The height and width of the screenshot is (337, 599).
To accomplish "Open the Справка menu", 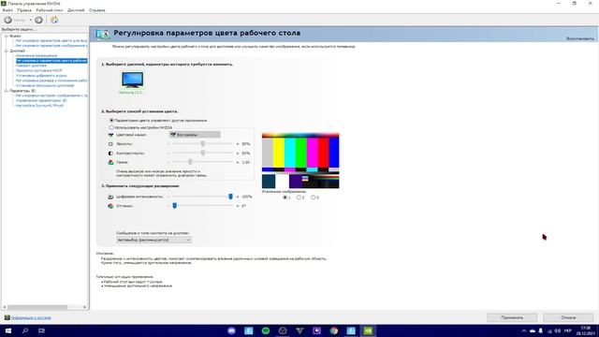I will pos(97,10).
